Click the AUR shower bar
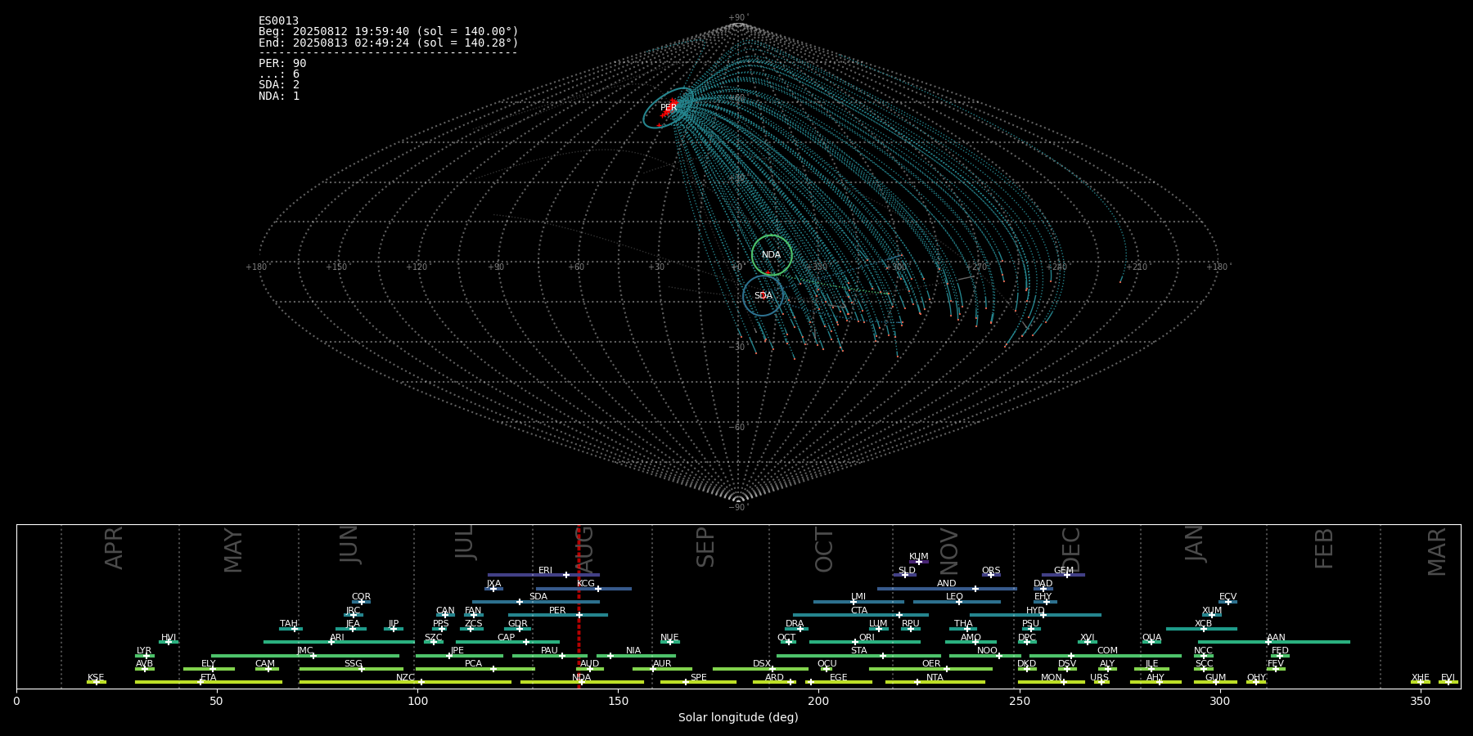 tap(662, 669)
